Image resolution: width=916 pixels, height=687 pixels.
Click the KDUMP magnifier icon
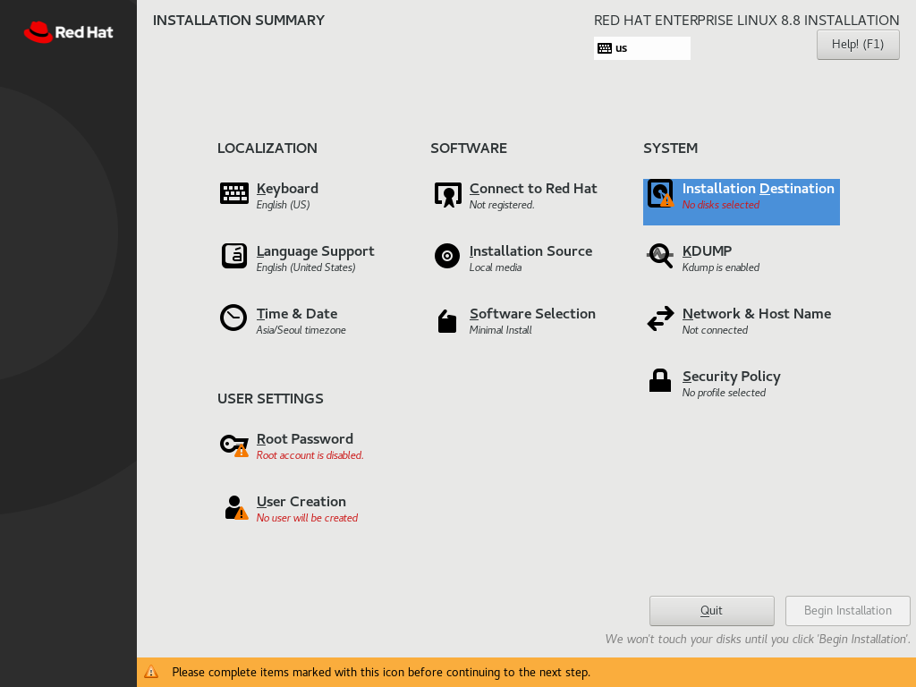point(660,256)
